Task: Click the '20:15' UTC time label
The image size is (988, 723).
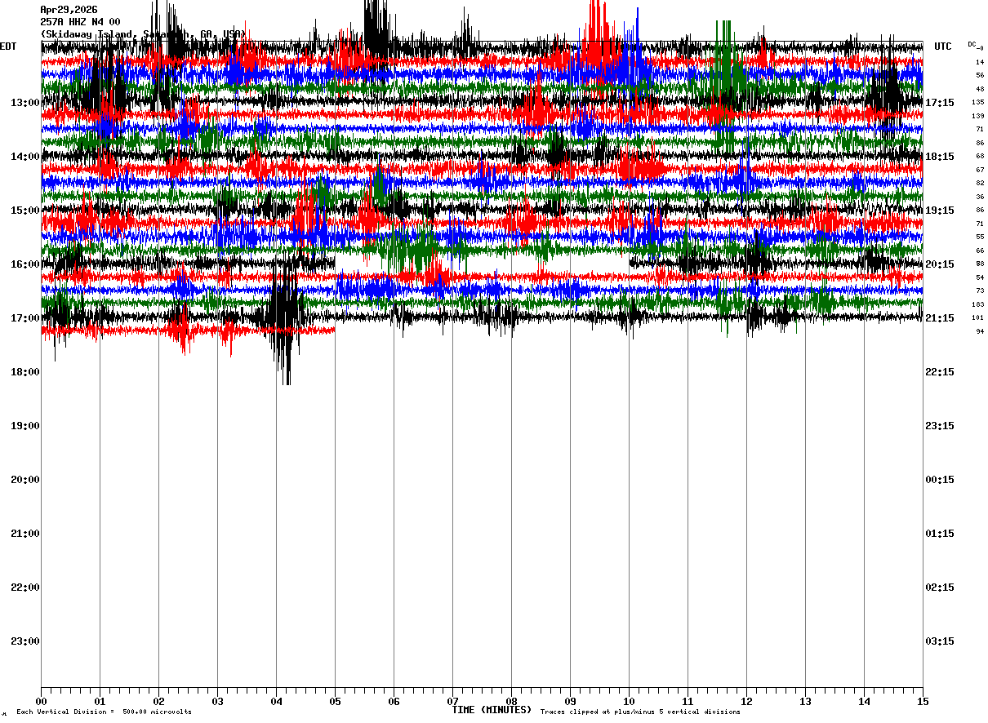Action: point(940,264)
